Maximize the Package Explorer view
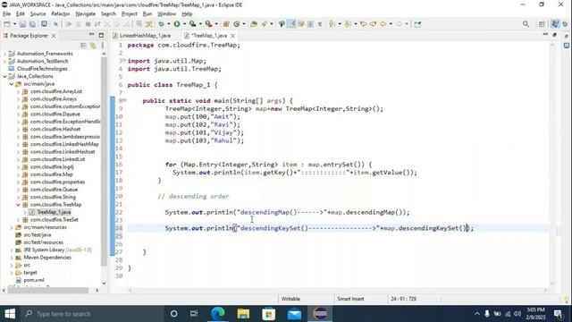Image resolution: width=572 pixels, height=322 pixels. pyautogui.click(x=101, y=36)
